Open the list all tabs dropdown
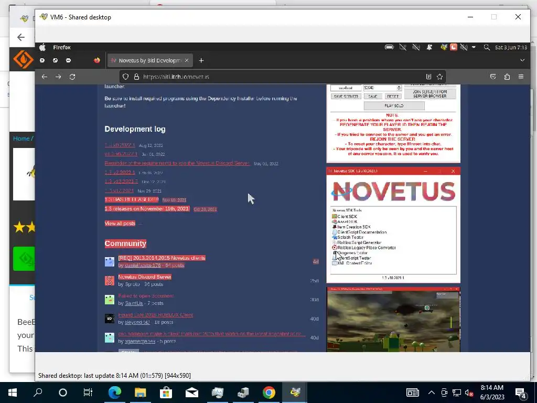Viewport: 537px width, 403px height. tap(522, 60)
